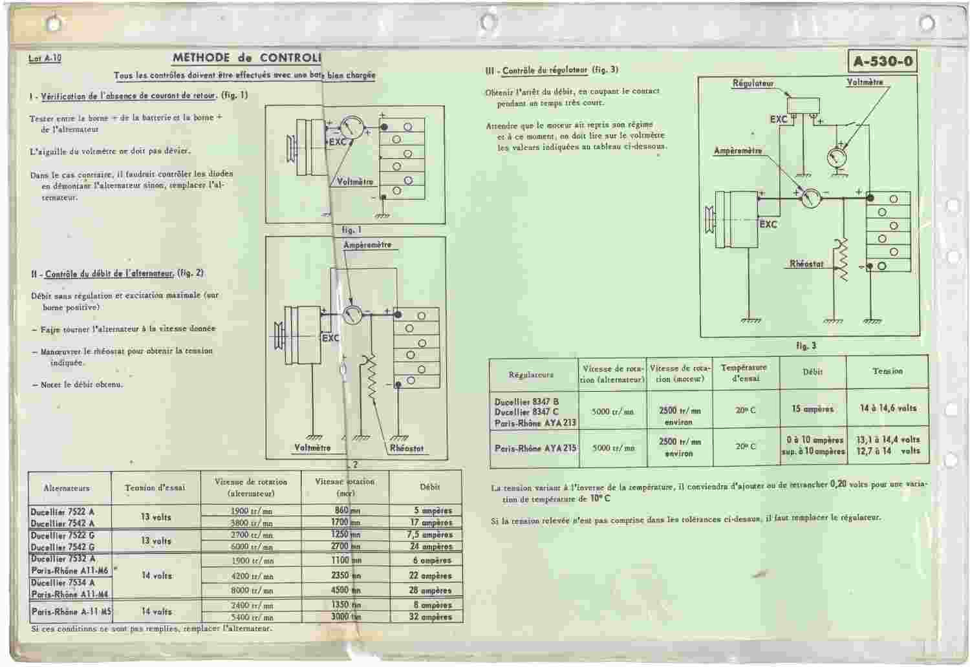
Task: Click the fig. 3 regulator circuit diagram
Action: [x=809, y=207]
